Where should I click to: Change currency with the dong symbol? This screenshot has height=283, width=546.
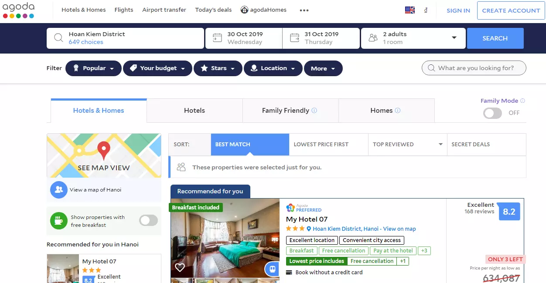(426, 10)
